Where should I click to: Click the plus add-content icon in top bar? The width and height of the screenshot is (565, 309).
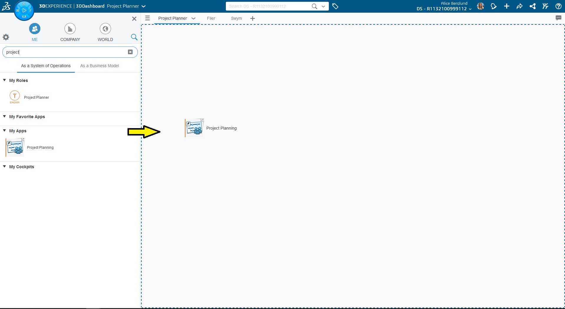507,6
